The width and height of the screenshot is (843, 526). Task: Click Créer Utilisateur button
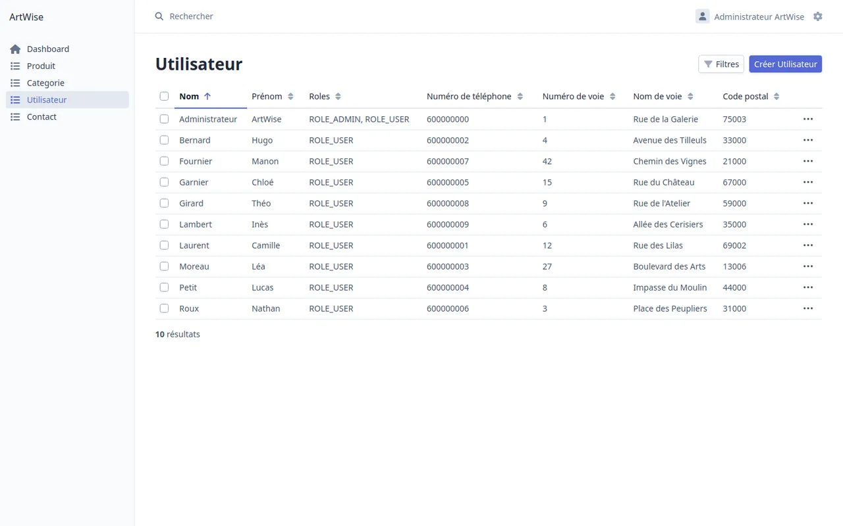coord(786,64)
